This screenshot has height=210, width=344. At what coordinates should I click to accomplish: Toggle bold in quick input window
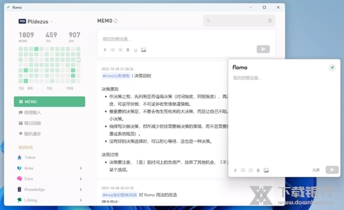258,170
